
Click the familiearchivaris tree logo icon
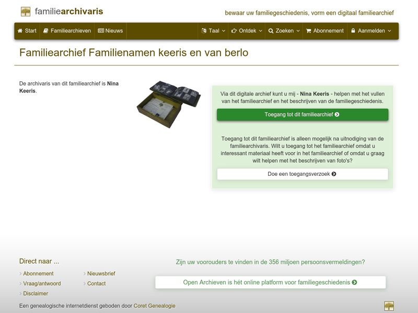26,11
